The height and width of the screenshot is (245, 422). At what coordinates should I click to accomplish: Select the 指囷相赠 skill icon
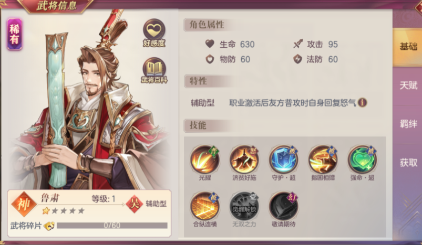coord(323,160)
